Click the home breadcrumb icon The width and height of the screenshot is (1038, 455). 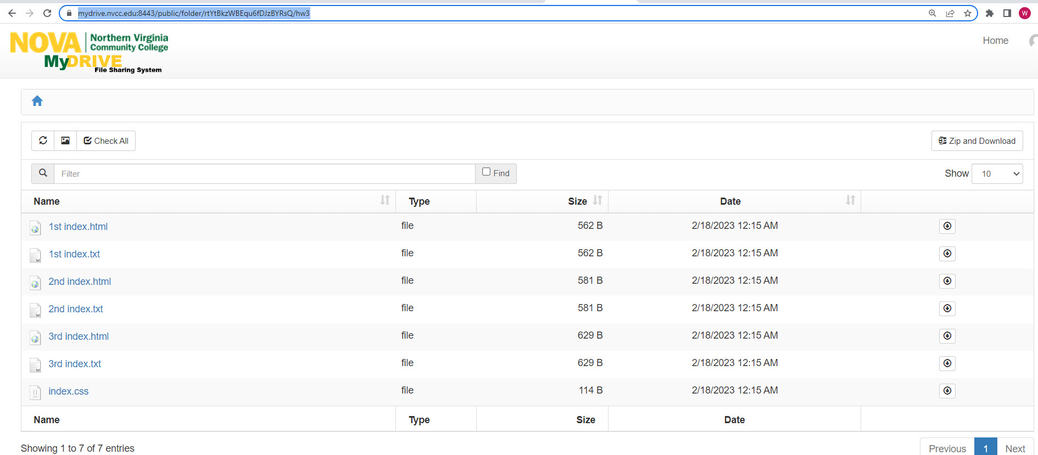pyautogui.click(x=37, y=101)
